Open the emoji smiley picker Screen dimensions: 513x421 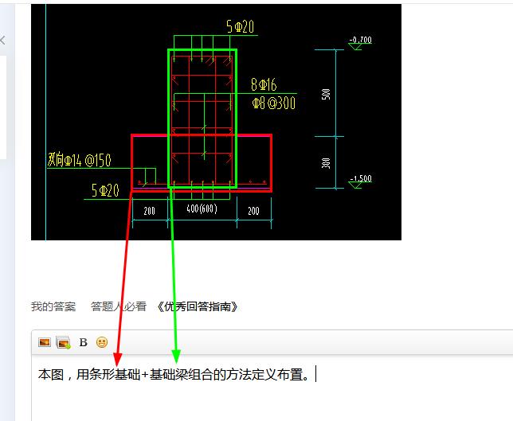tap(102, 342)
